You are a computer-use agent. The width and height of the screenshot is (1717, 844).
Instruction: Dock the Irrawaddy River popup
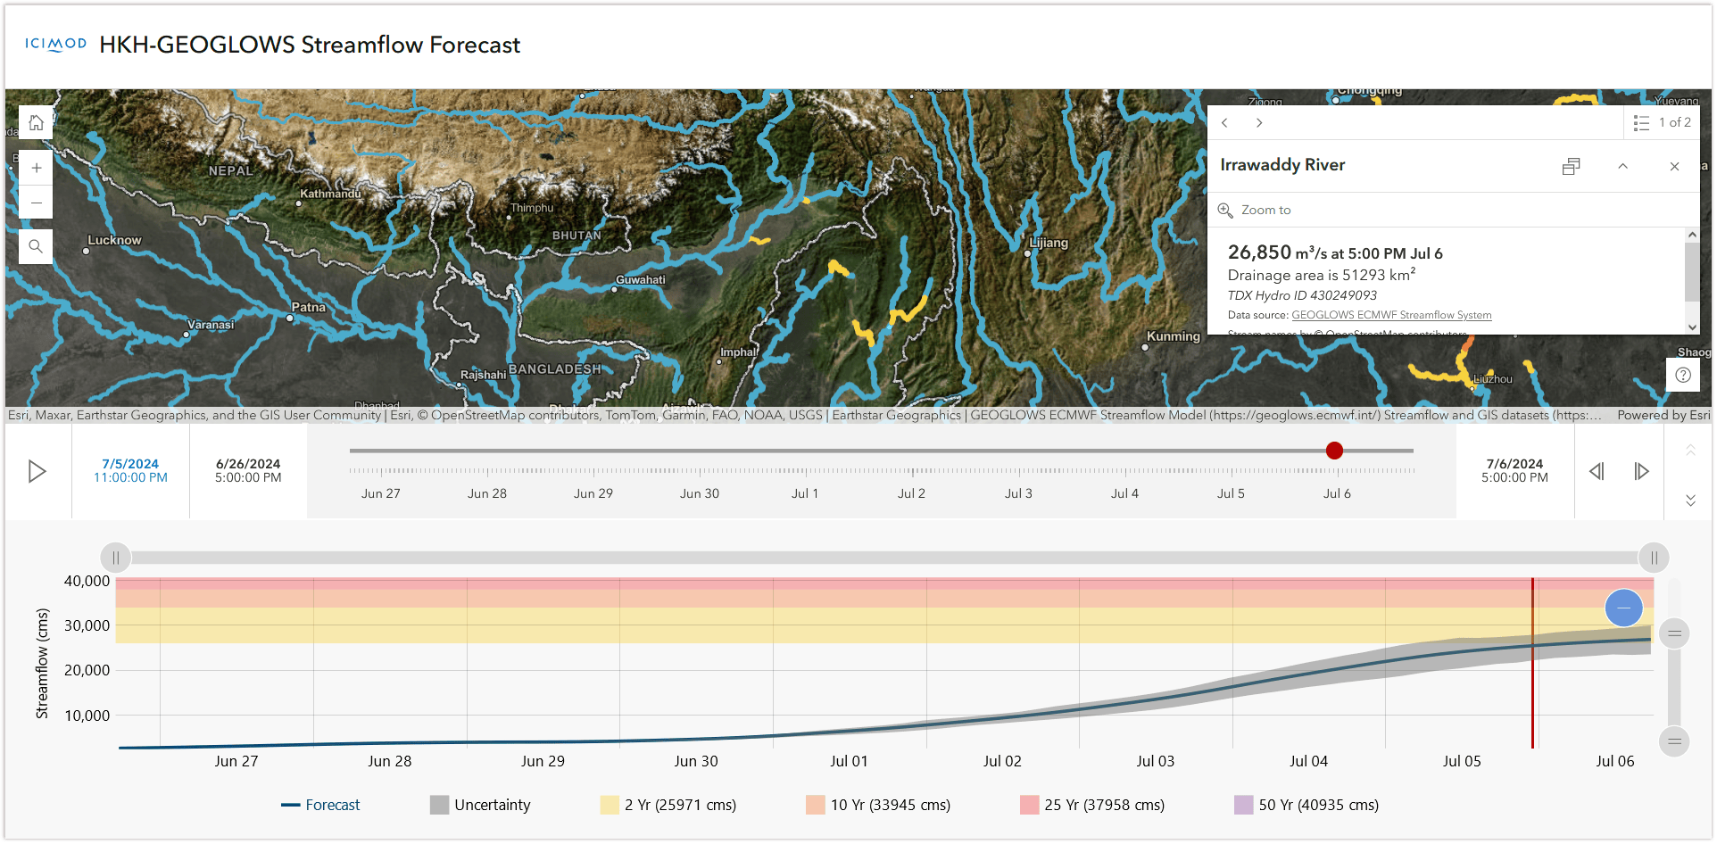coord(1571,166)
